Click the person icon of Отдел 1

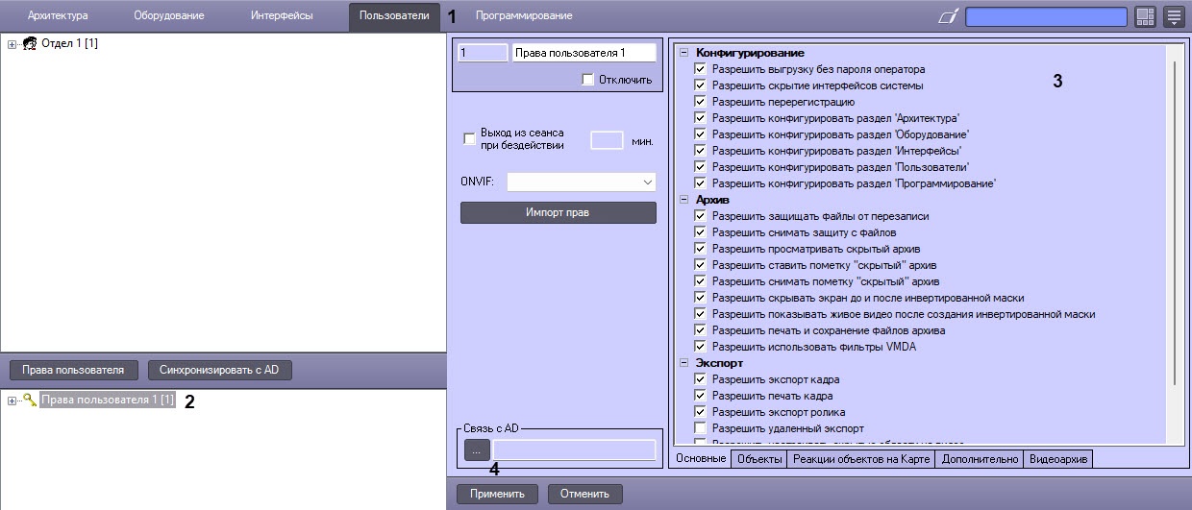click(x=30, y=44)
